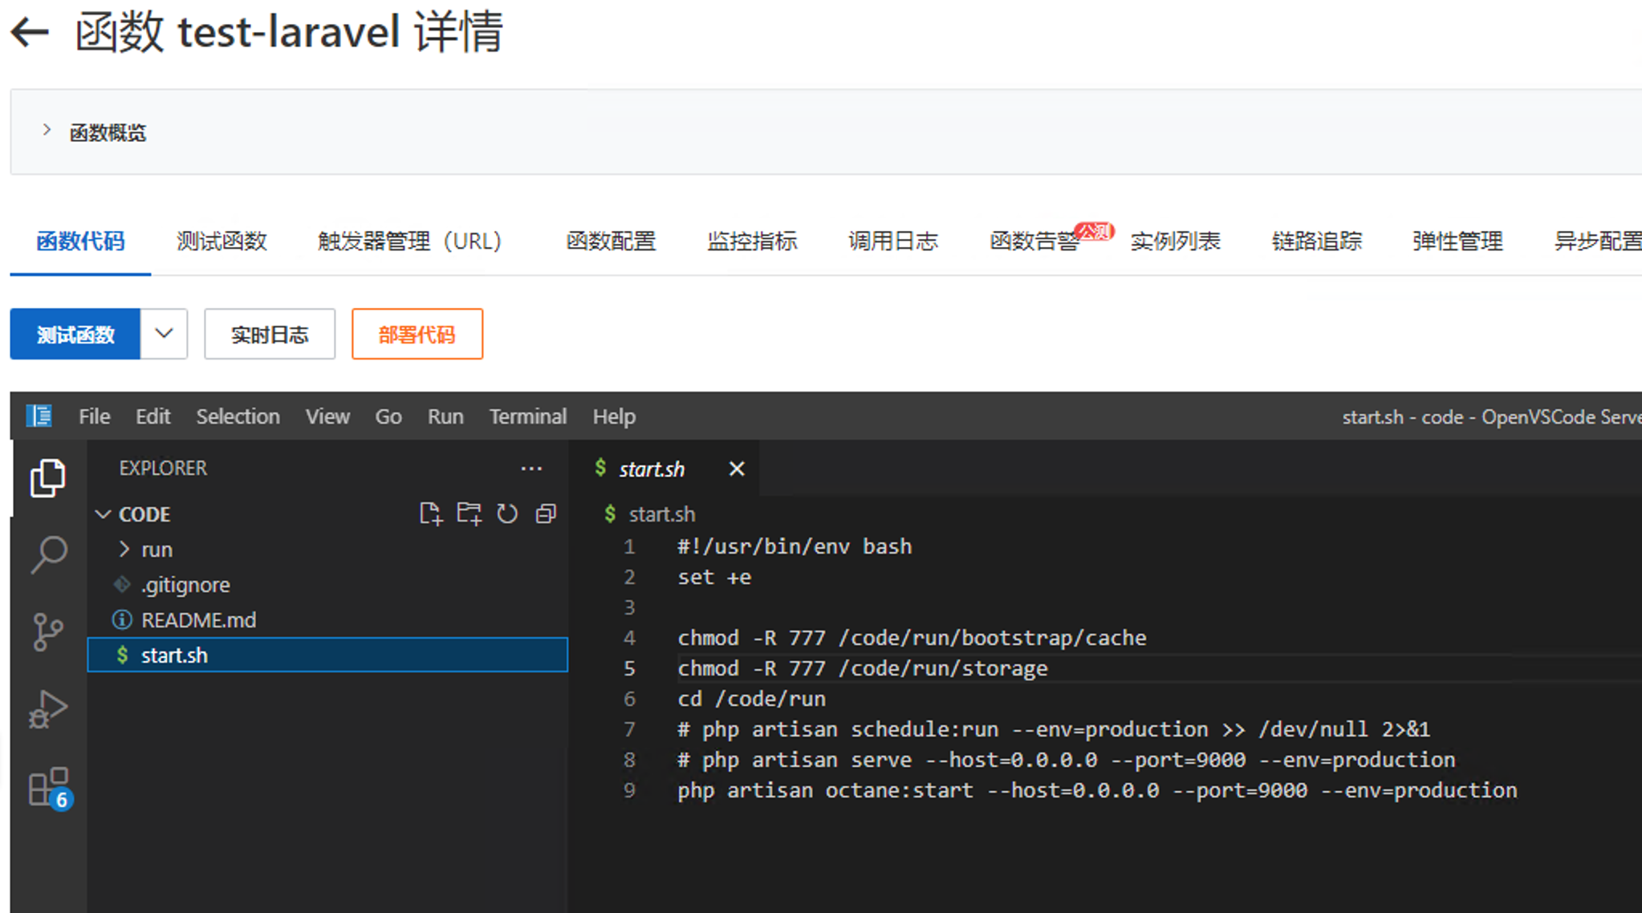Viewport: 1642px width, 913px height.
Task: Place cursor on 'set +e' line
Action: (x=714, y=577)
